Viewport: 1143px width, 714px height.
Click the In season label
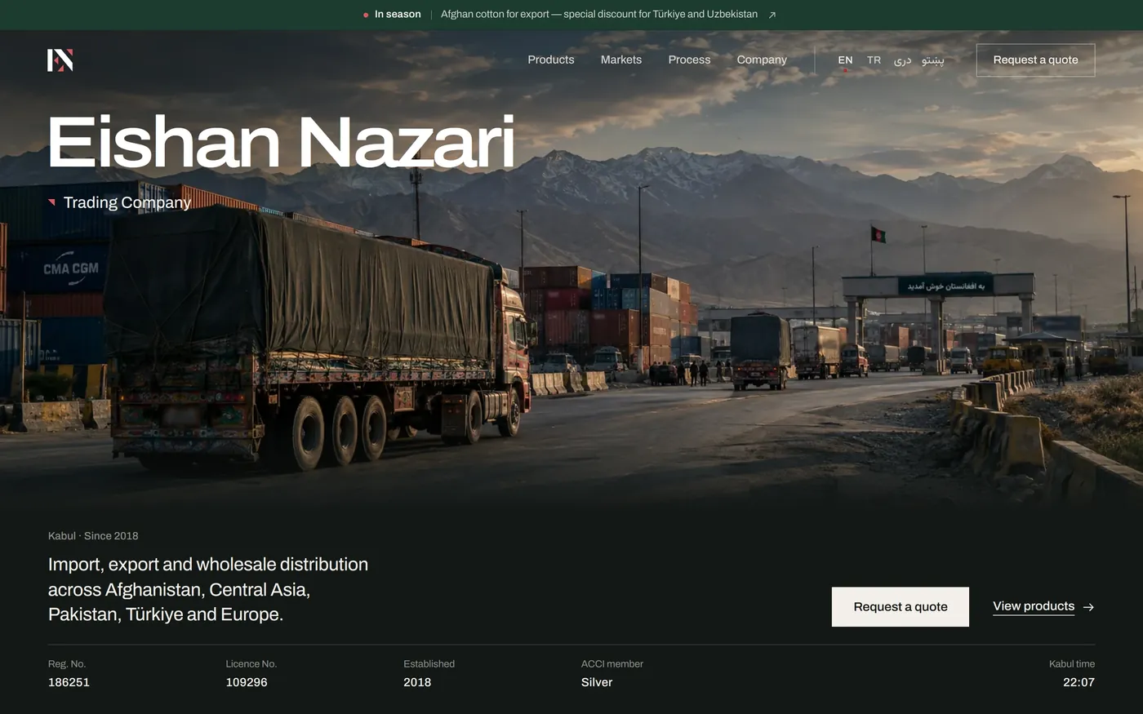click(x=398, y=15)
